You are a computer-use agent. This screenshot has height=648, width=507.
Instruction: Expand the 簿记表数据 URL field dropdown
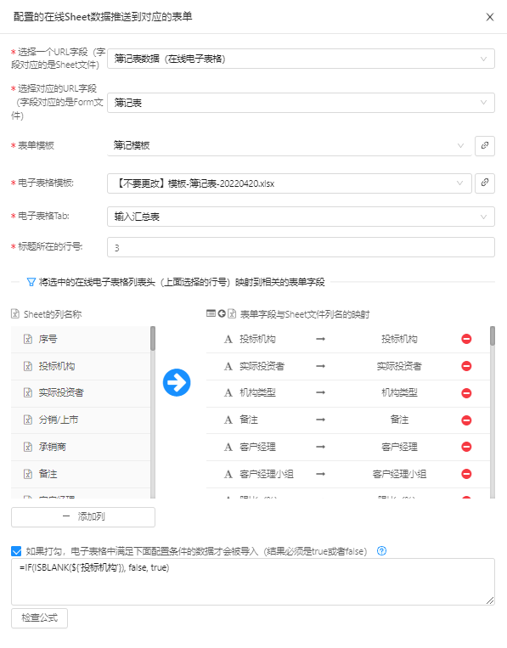click(301, 59)
